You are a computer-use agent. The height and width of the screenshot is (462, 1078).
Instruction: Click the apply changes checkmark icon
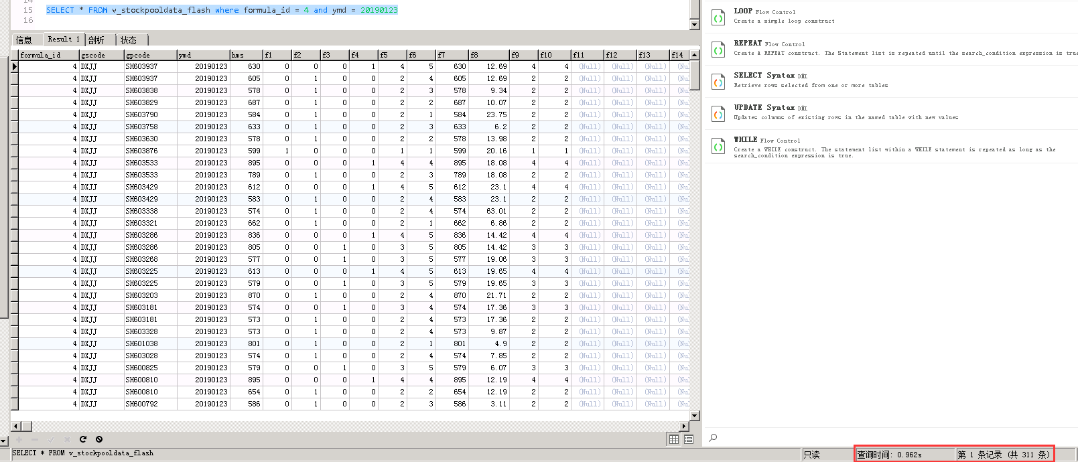[51, 439]
